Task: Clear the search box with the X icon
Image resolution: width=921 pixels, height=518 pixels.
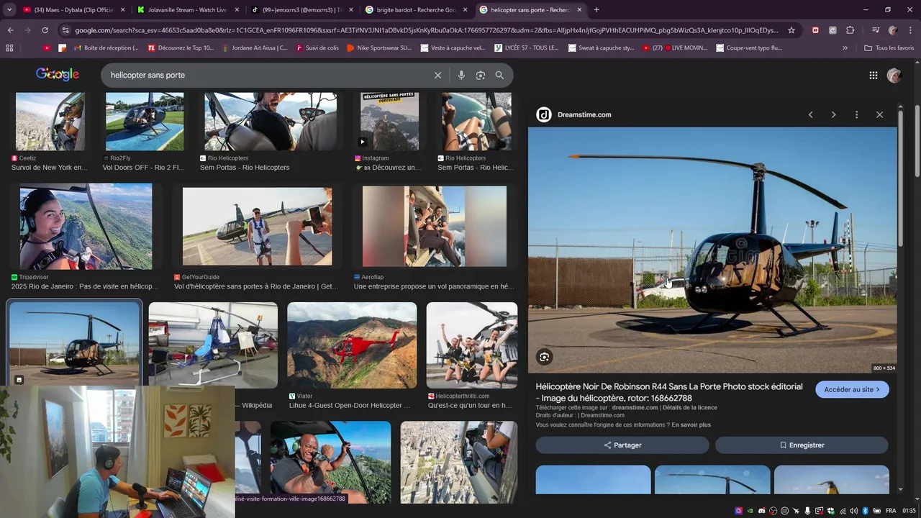Action: (x=437, y=75)
